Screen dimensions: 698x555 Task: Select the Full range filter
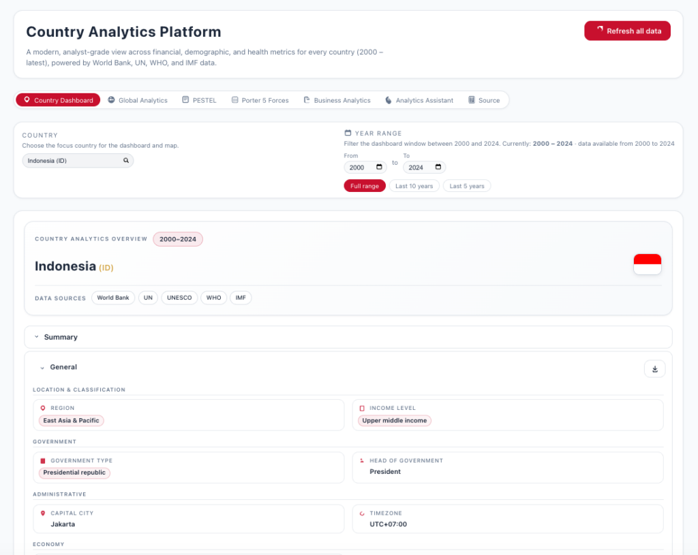(364, 186)
